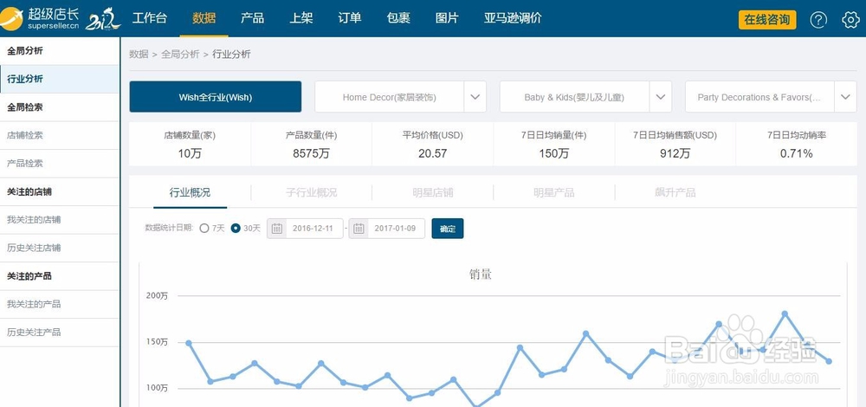
Task: Open the 工作台 top menu
Action: click(x=149, y=18)
